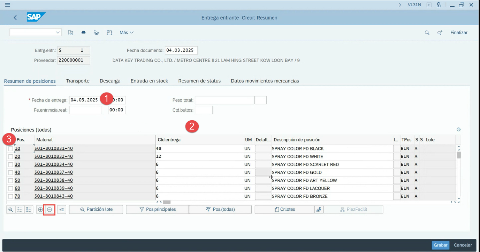The image size is (480, 252).
Task: Tick the checkbox for position 60
Action: (10, 189)
